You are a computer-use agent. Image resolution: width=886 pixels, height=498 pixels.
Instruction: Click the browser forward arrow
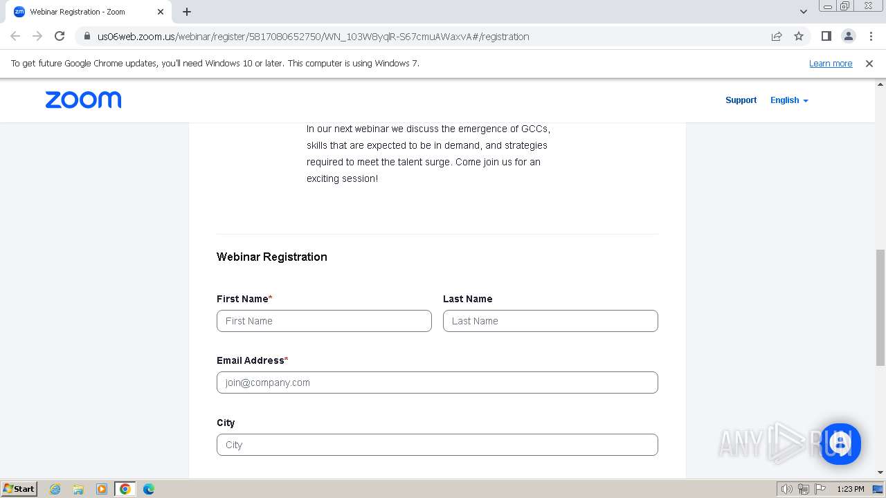pyautogui.click(x=37, y=36)
